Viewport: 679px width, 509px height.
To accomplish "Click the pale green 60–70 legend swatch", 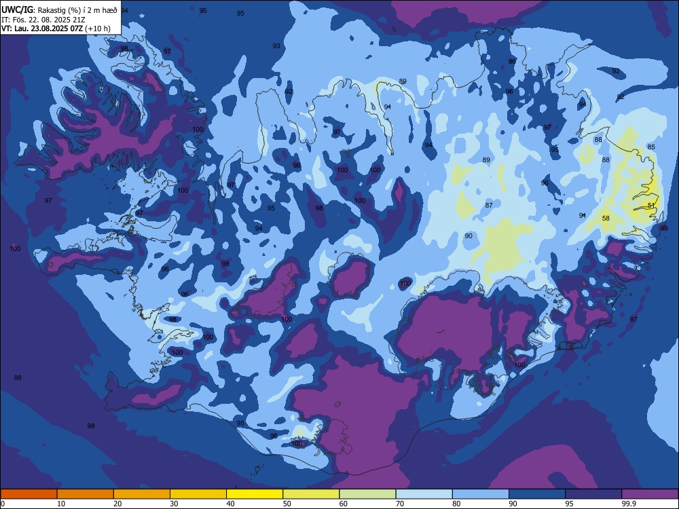I will (x=367, y=494).
